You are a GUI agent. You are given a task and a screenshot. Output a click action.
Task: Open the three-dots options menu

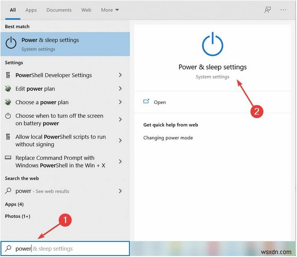(x=283, y=10)
